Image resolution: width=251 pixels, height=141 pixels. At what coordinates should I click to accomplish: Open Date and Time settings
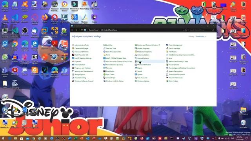(x=110, y=48)
